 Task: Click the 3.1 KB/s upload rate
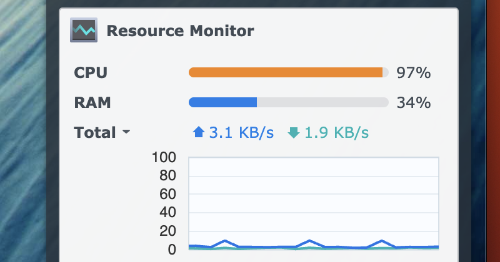tap(241, 132)
